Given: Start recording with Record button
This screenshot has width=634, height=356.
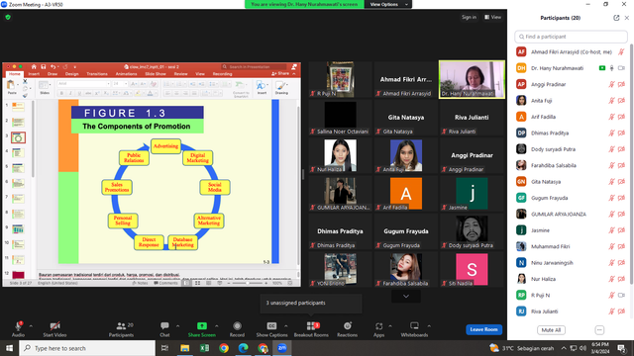Looking at the screenshot, I should click(237, 328).
